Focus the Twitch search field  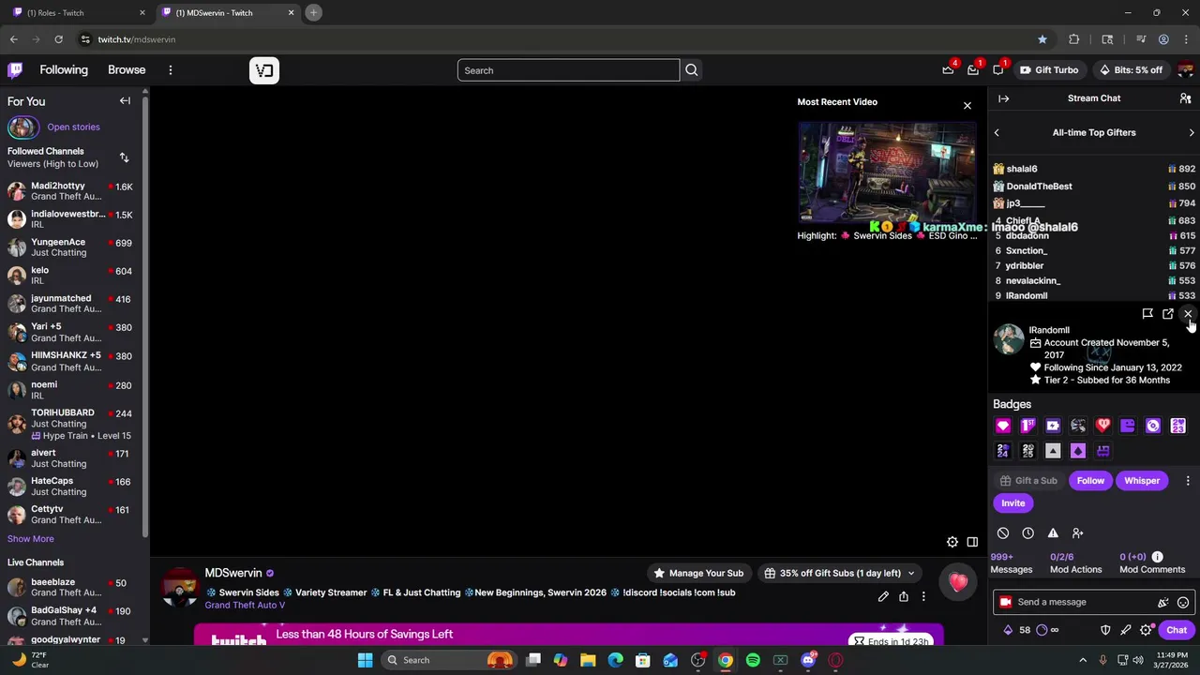tap(568, 70)
